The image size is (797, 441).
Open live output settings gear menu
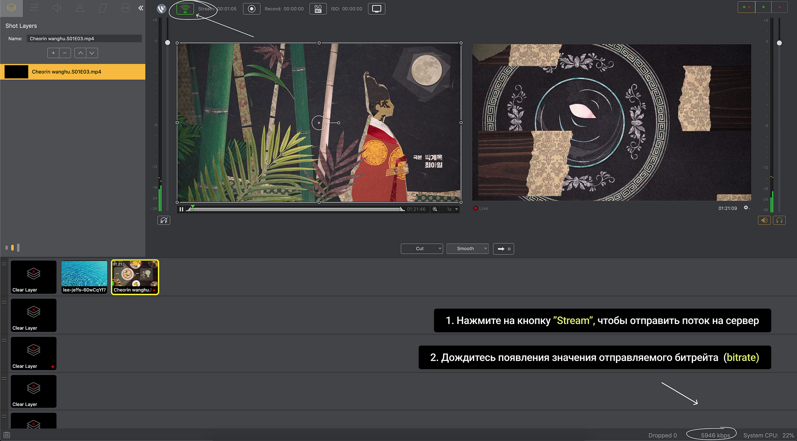point(746,208)
